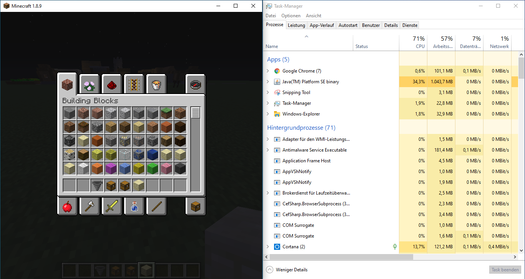Expand the Snipping Tool process entry
This screenshot has width=525, height=279.
point(268,92)
